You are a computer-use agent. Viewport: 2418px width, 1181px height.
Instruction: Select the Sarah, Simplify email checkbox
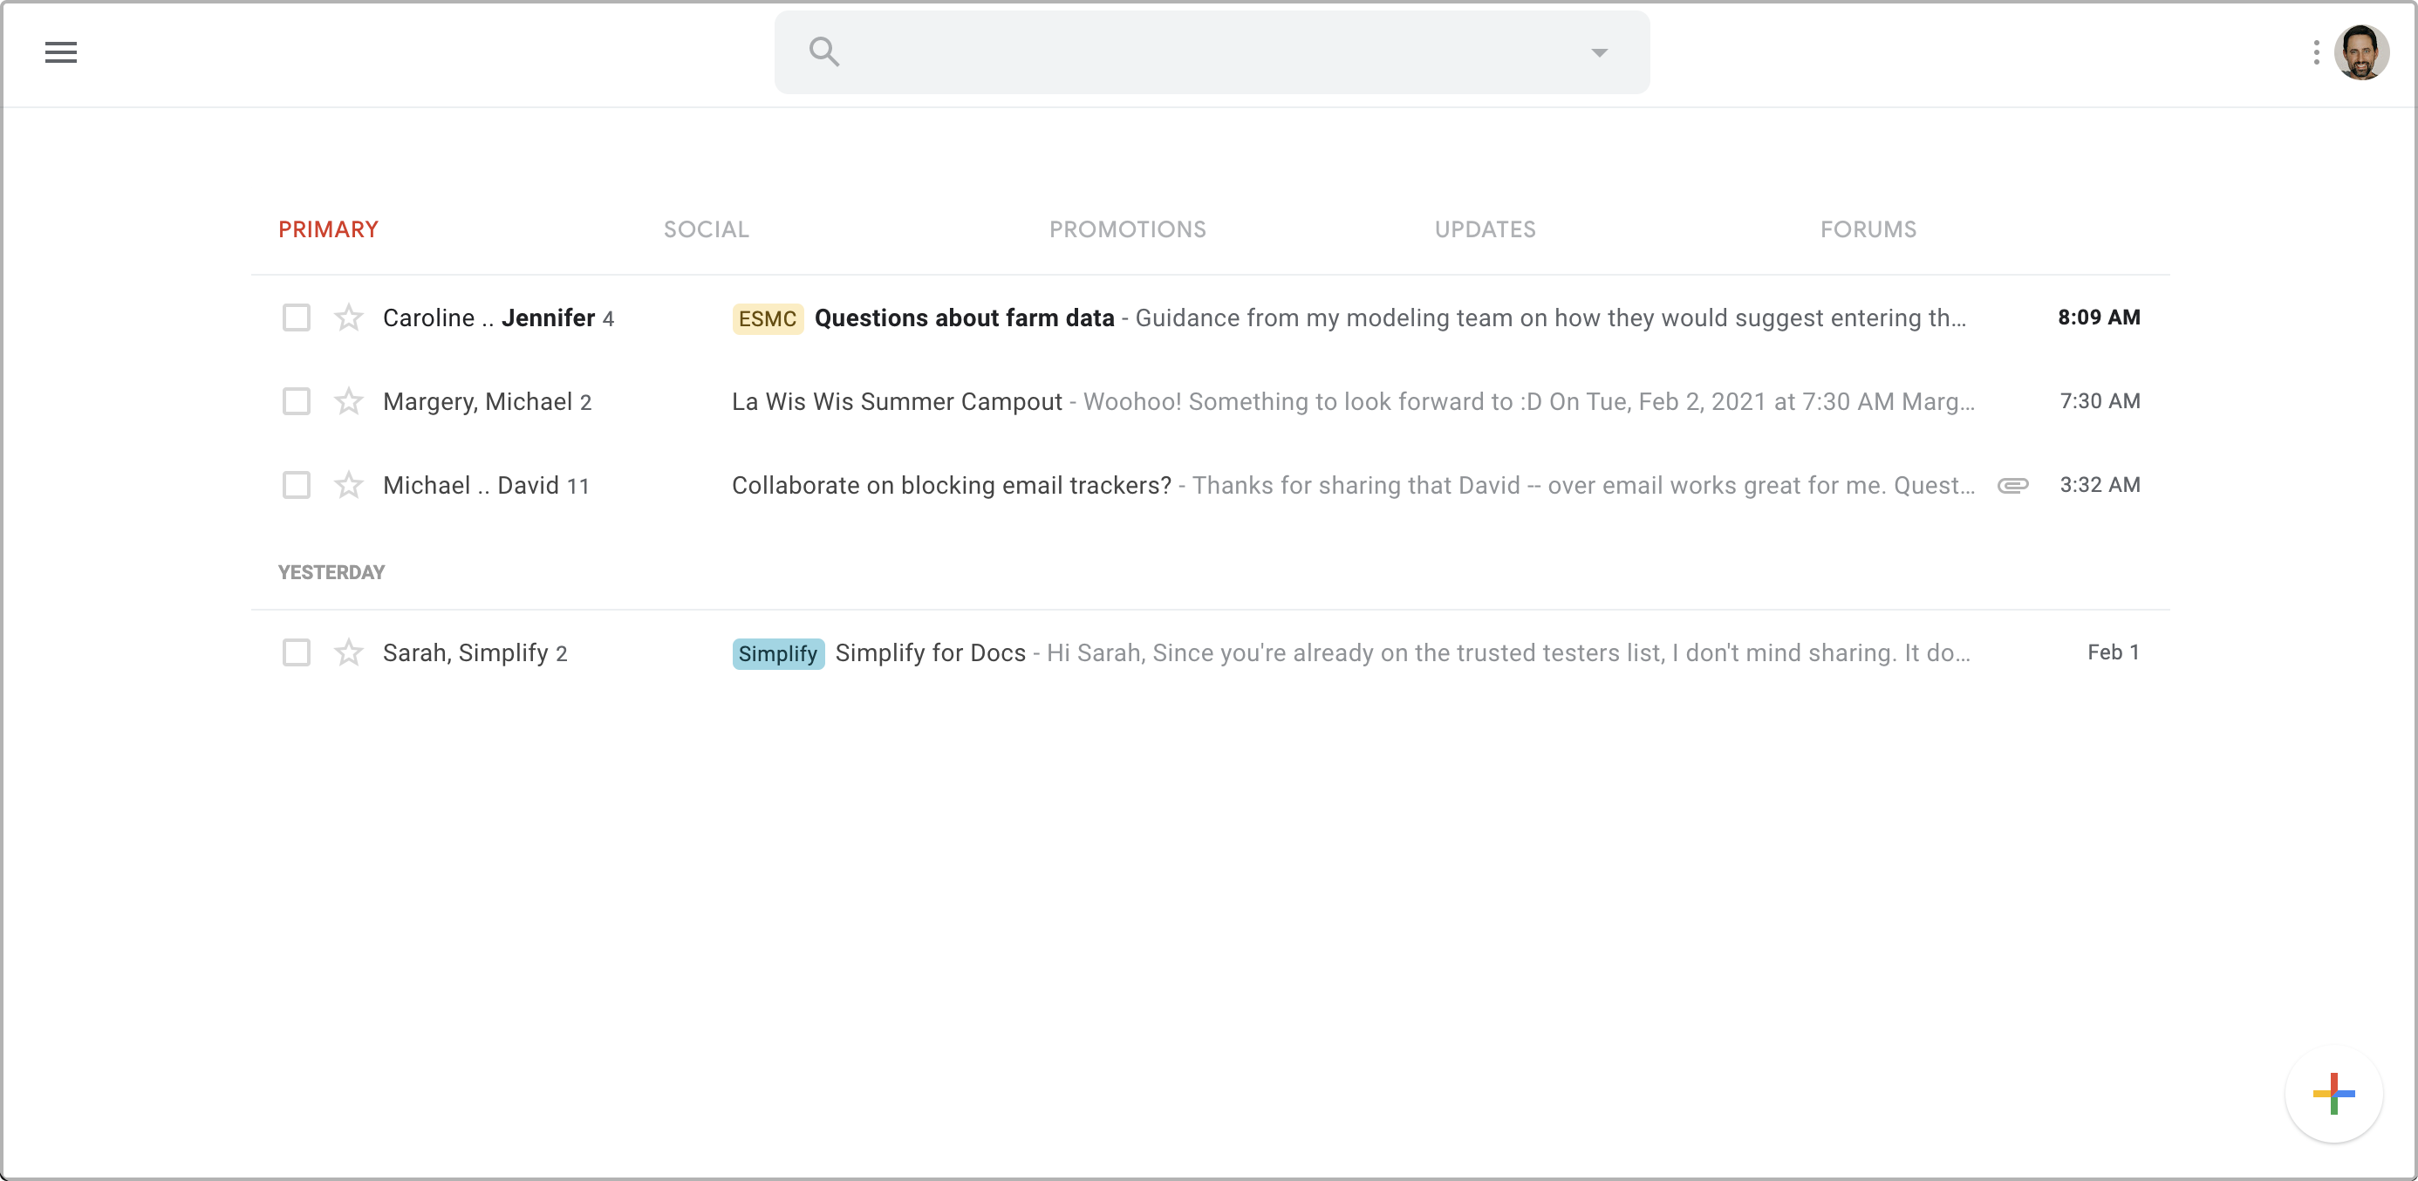pyautogui.click(x=296, y=652)
